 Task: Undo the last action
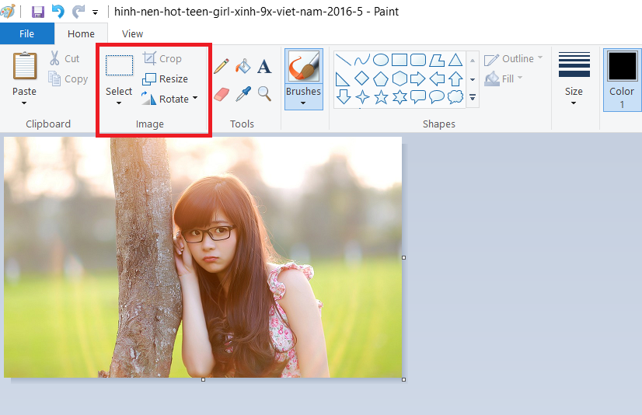pyautogui.click(x=58, y=12)
